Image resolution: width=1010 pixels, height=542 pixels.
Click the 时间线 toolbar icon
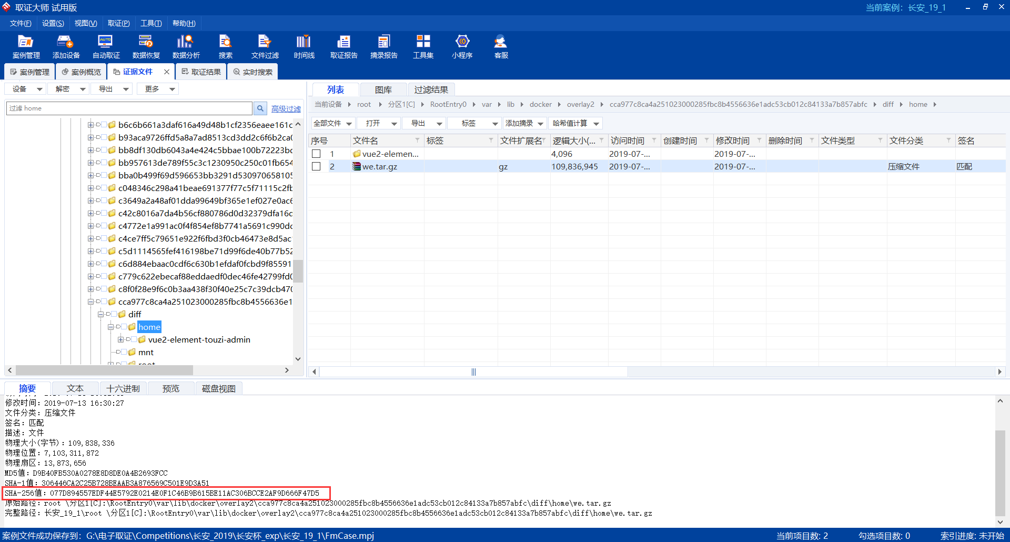coord(304,46)
